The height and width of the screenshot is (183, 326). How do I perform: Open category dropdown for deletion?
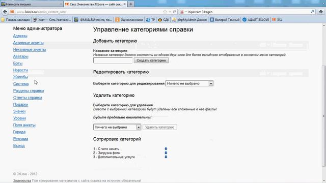117,127
